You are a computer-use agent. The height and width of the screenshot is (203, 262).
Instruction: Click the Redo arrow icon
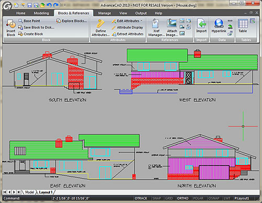pyautogui.click(x=56, y=5)
